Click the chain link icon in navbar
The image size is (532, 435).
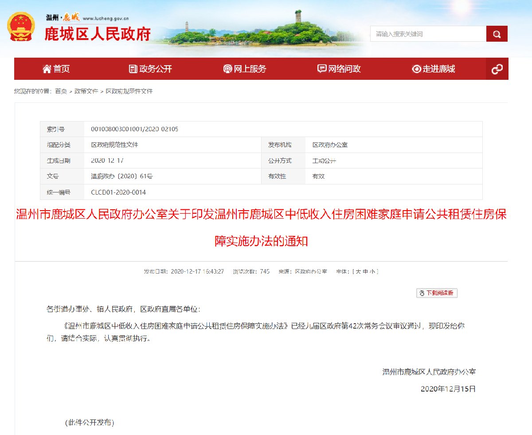pos(497,69)
